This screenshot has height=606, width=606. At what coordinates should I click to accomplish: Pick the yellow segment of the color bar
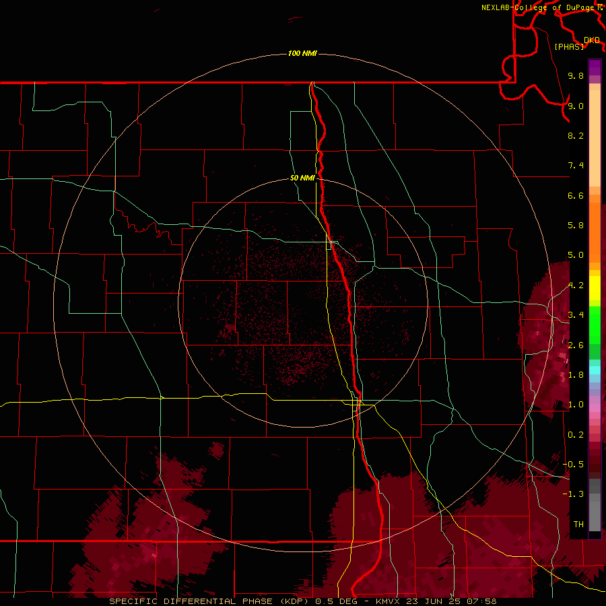[x=595, y=288]
